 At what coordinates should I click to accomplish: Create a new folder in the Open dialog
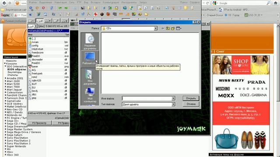click(173, 28)
